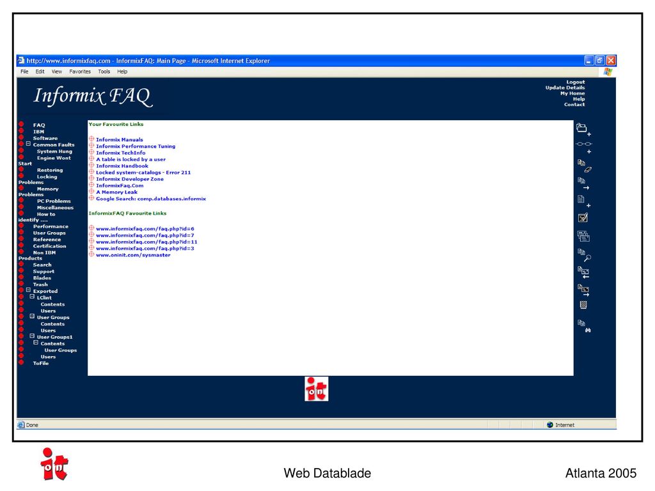
Task: Collapse the LClint tree node
Action: pyautogui.click(x=32, y=297)
